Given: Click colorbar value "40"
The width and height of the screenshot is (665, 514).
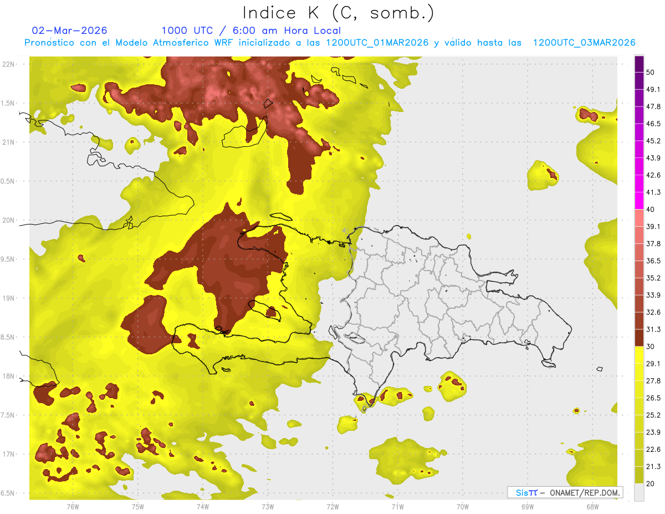Looking at the screenshot, I should (x=651, y=210).
